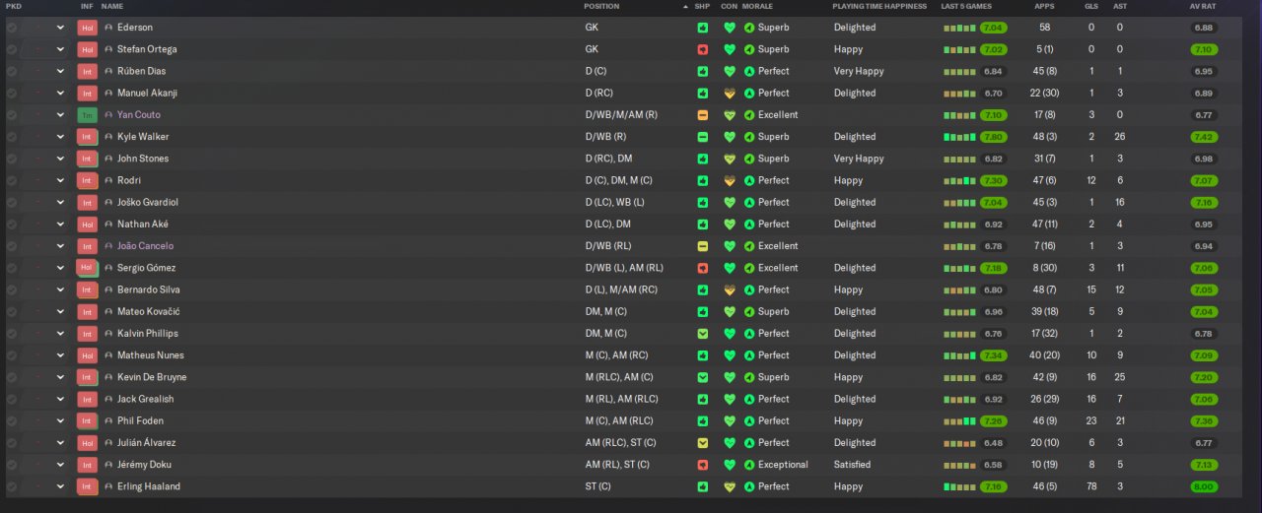Screen dimensions: 1262x513
Task: Sort by the NAME column header
Action: click(x=112, y=6)
